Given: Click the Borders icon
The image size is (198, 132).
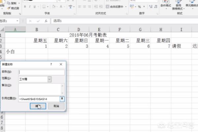Looking at the screenshot, I should point(44,7).
